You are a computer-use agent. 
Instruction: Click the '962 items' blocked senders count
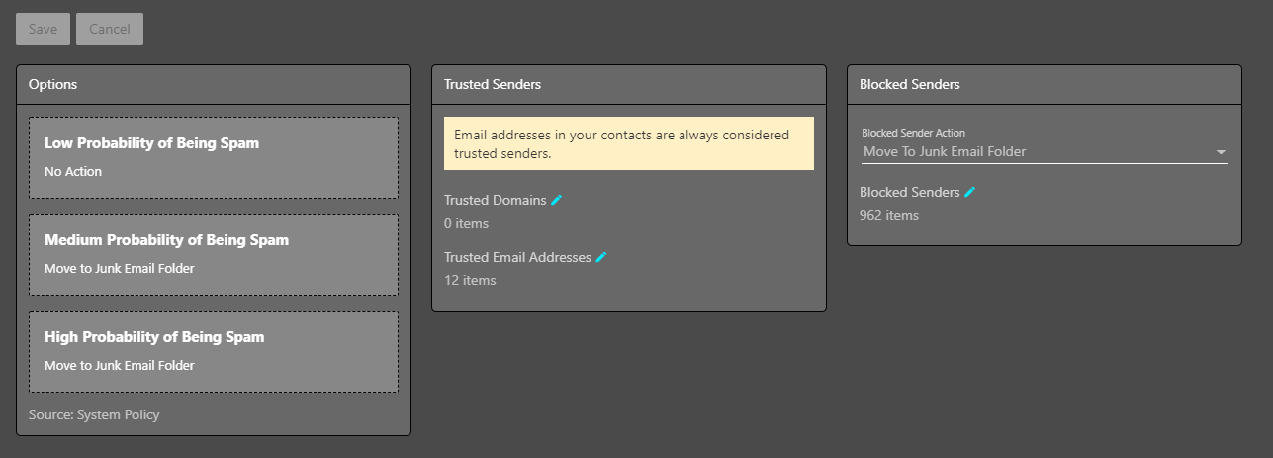pos(889,215)
